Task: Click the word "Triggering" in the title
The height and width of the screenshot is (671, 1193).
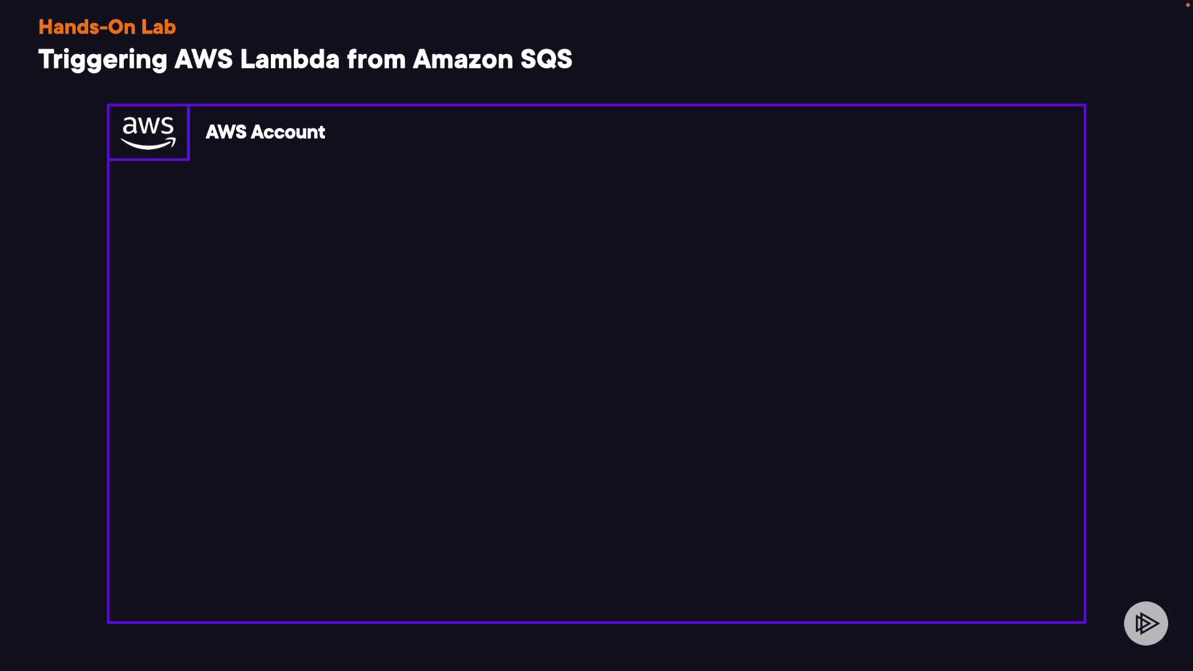Action: [103, 60]
